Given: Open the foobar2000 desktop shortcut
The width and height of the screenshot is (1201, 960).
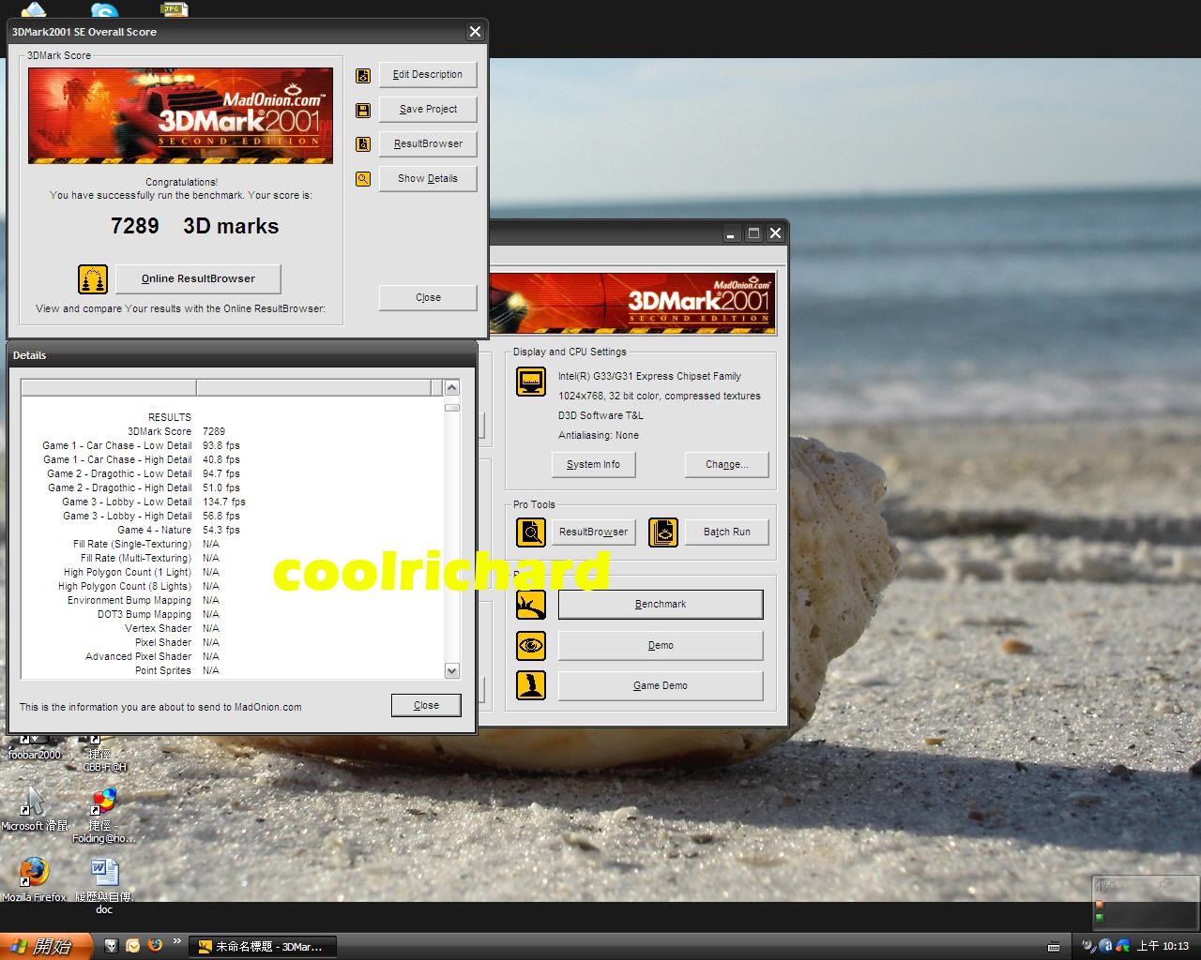Looking at the screenshot, I should pyautogui.click(x=35, y=747).
